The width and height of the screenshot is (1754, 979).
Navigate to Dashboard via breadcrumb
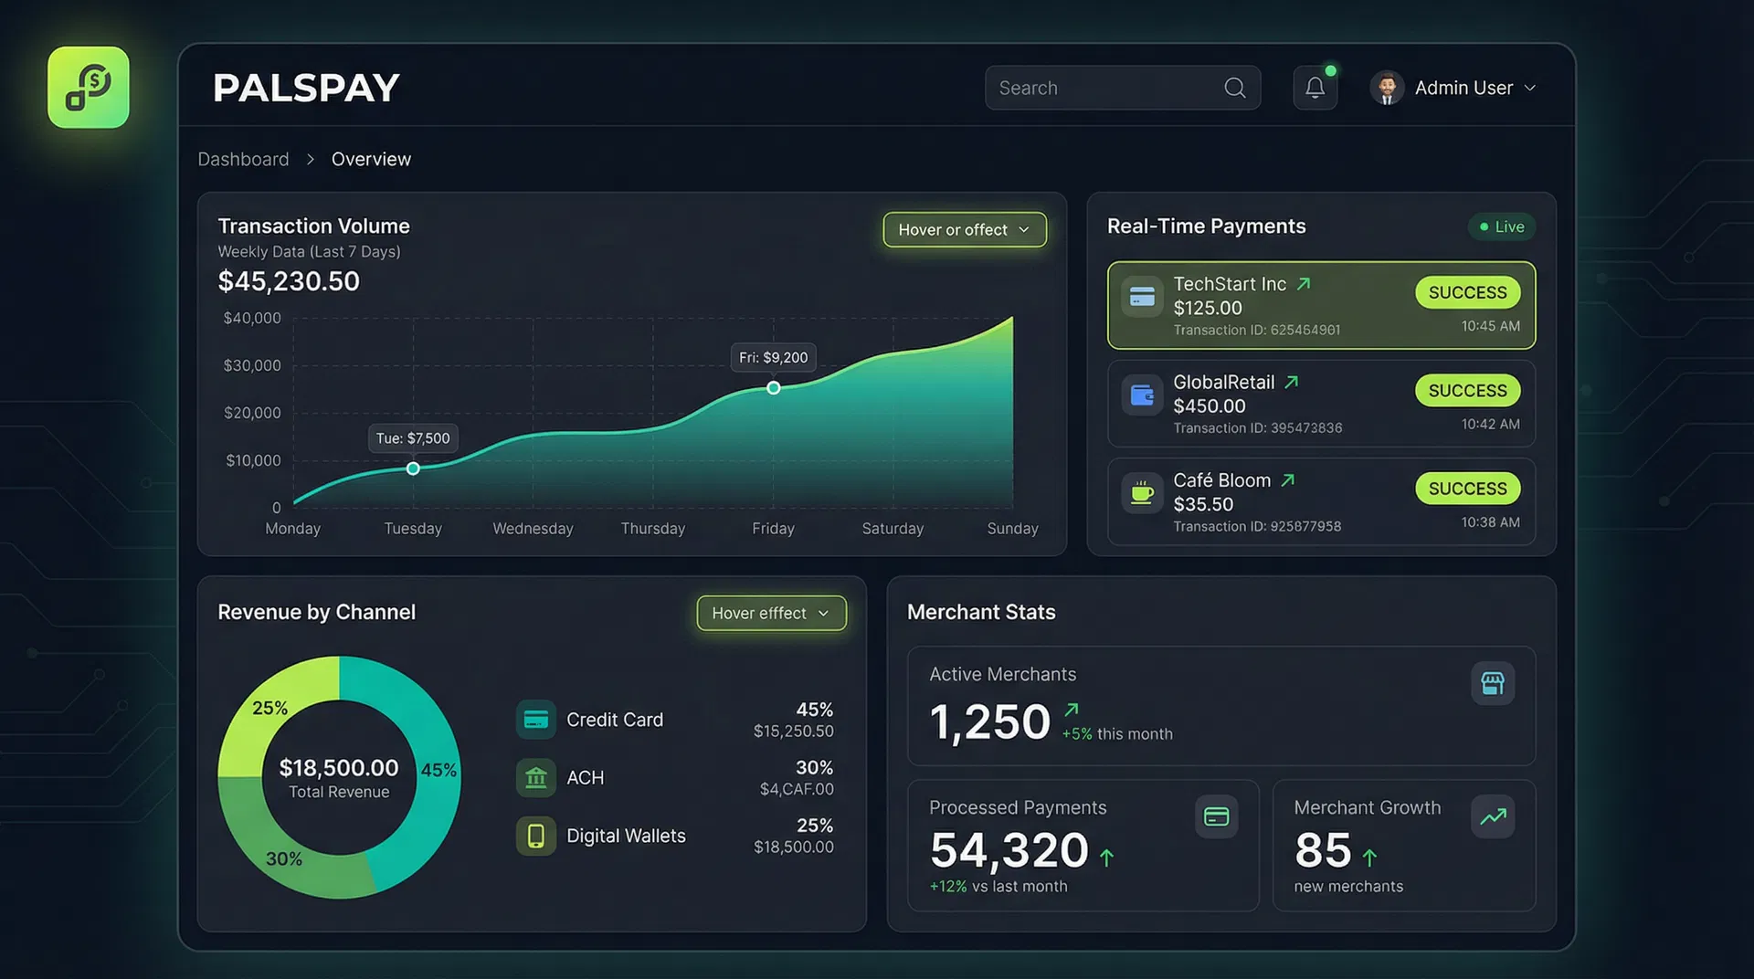pos(243,159)
